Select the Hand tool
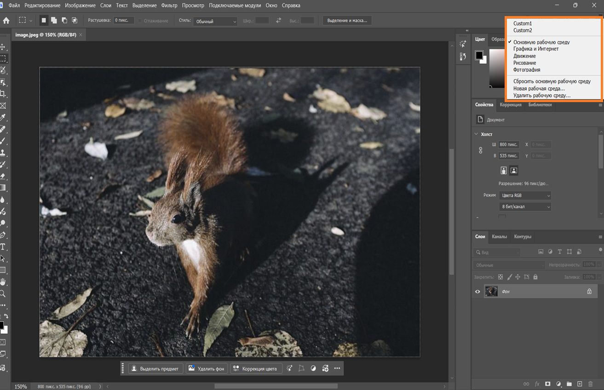Viewport: 604px width, 390px height. (5, 282)
